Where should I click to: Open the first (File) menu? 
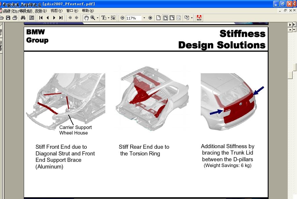pyautogui.click(x=9, y=11)
